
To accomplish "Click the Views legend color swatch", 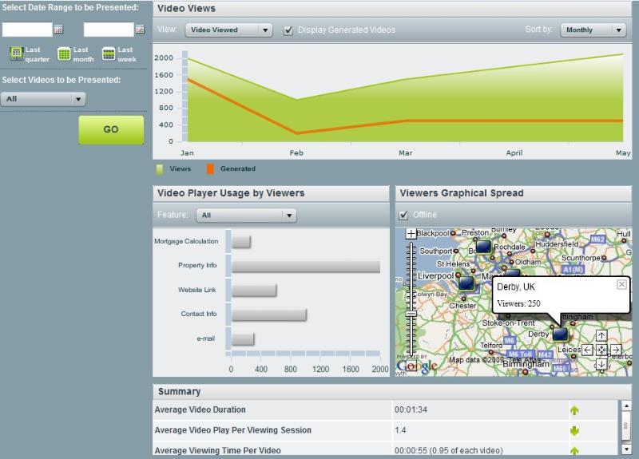I will click(160, 169).
